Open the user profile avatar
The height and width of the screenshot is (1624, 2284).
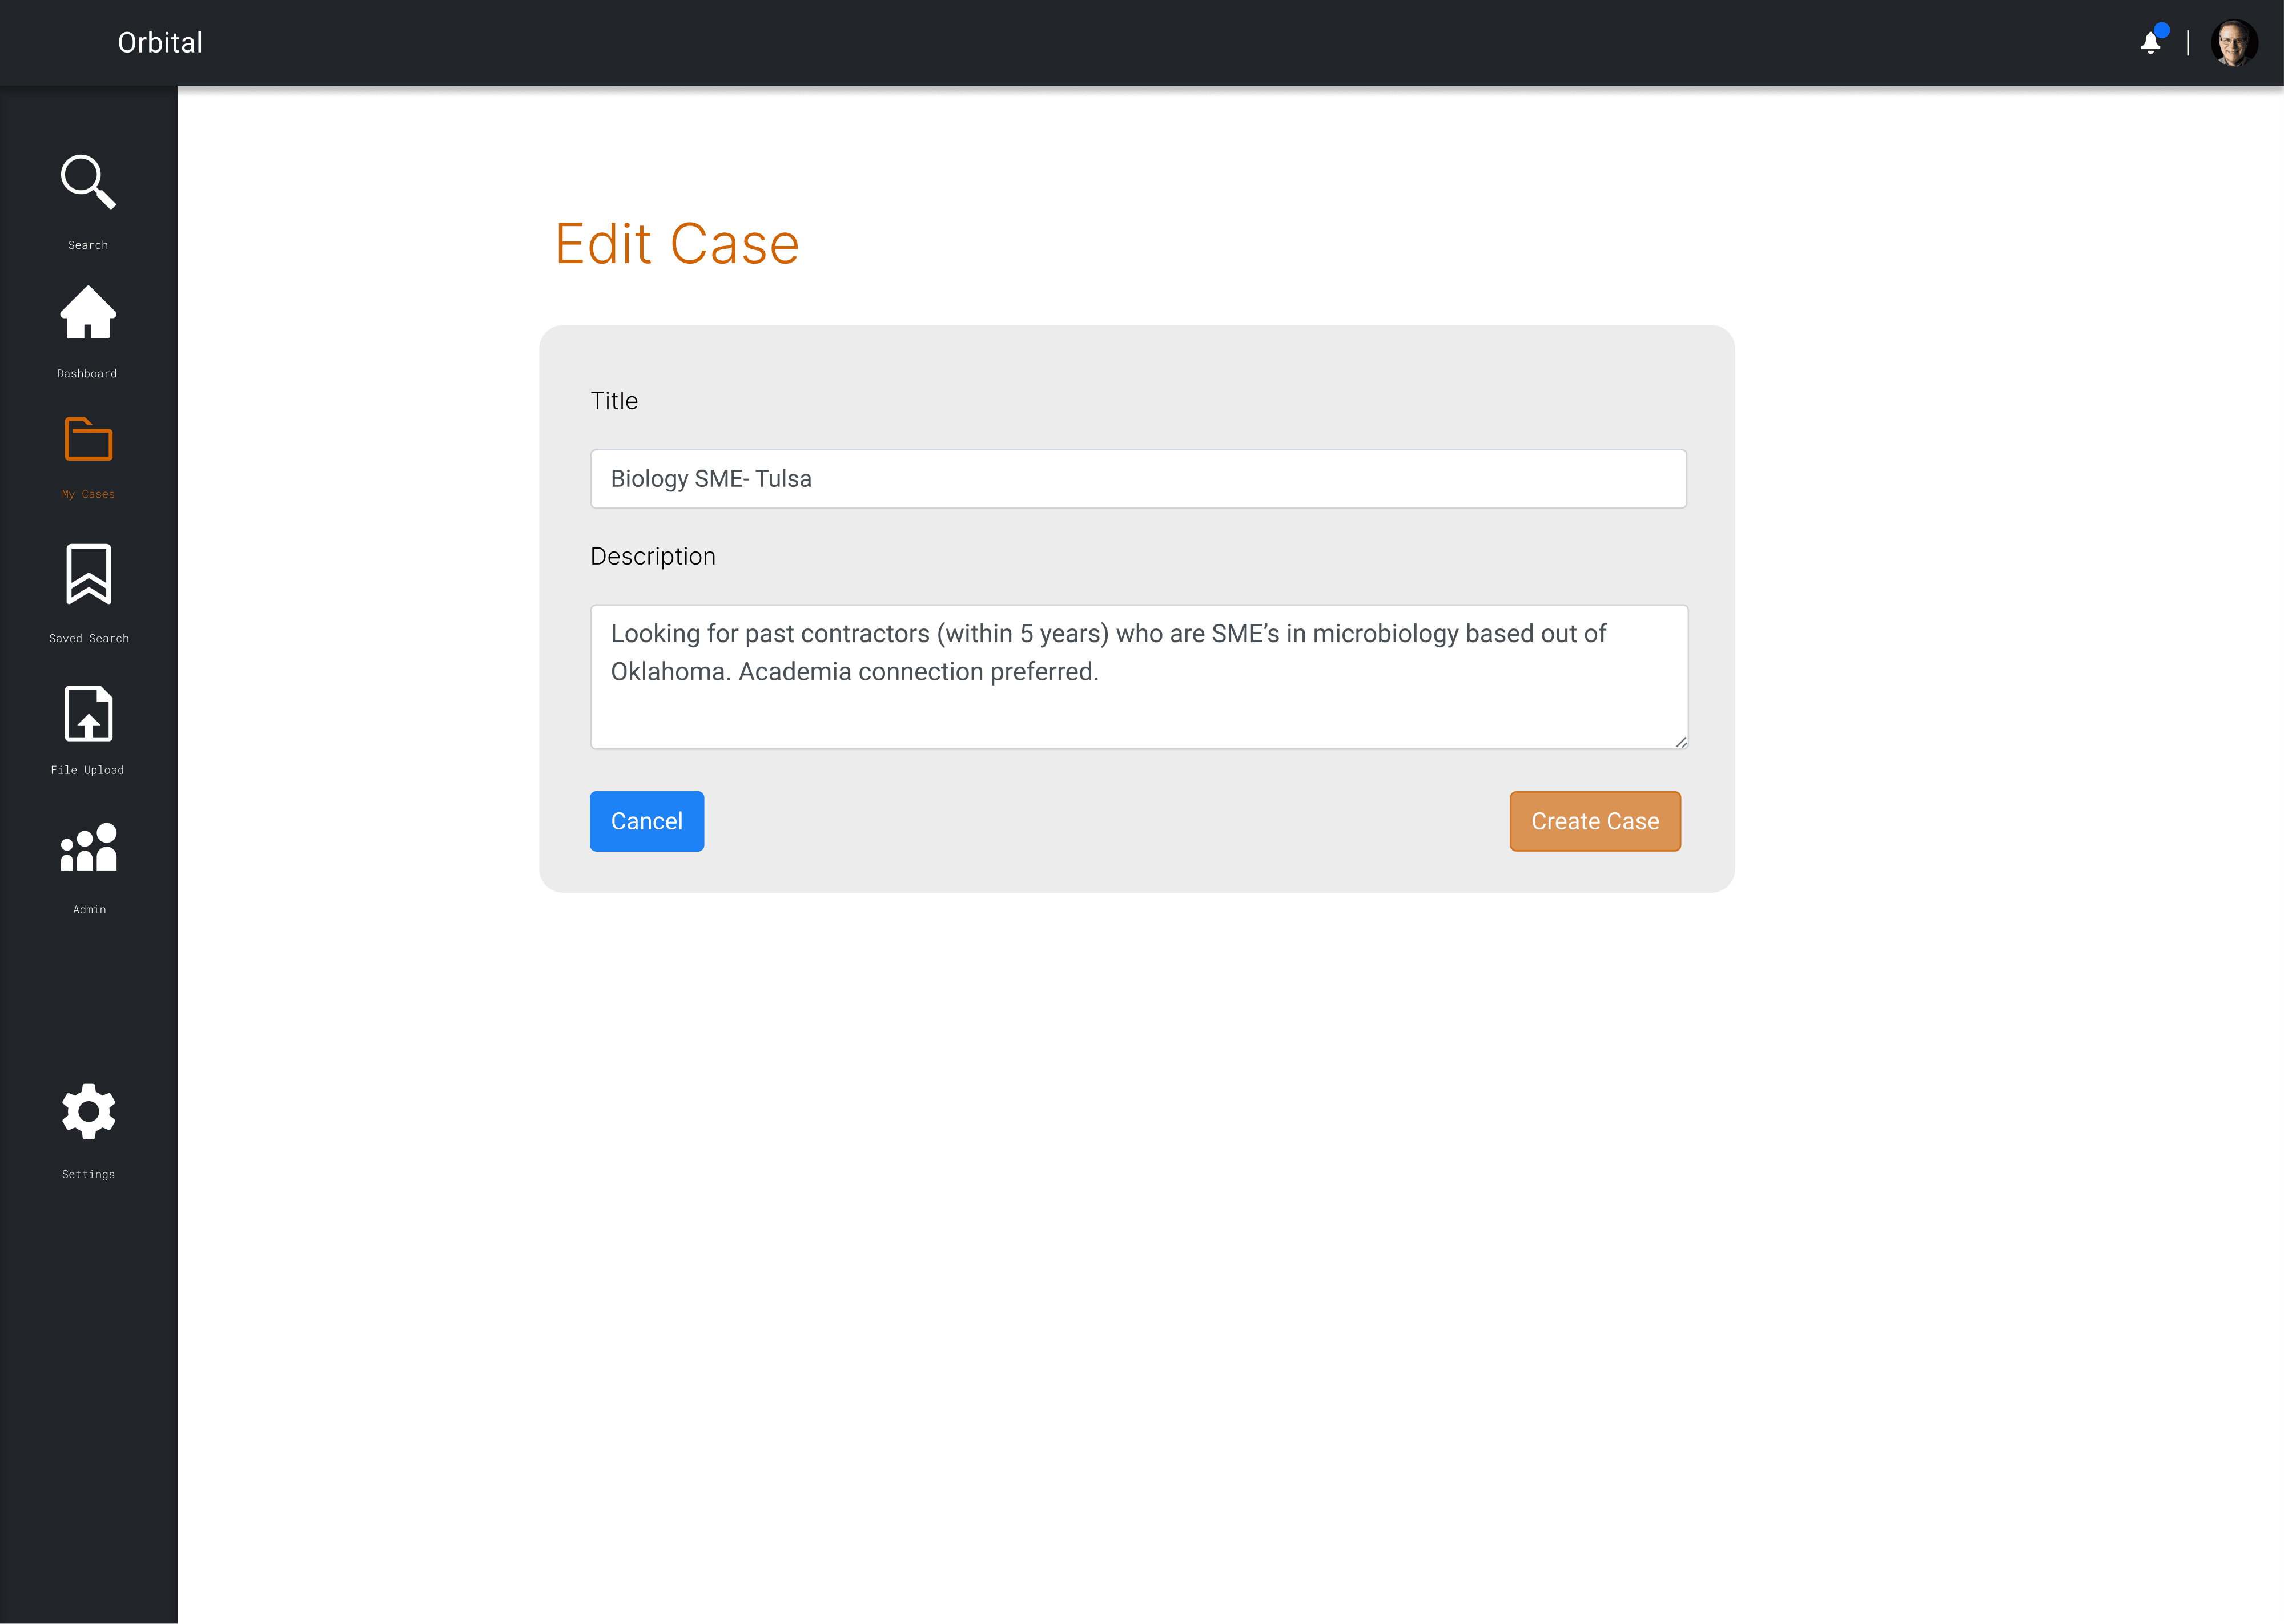click(x=2234, y=43)
